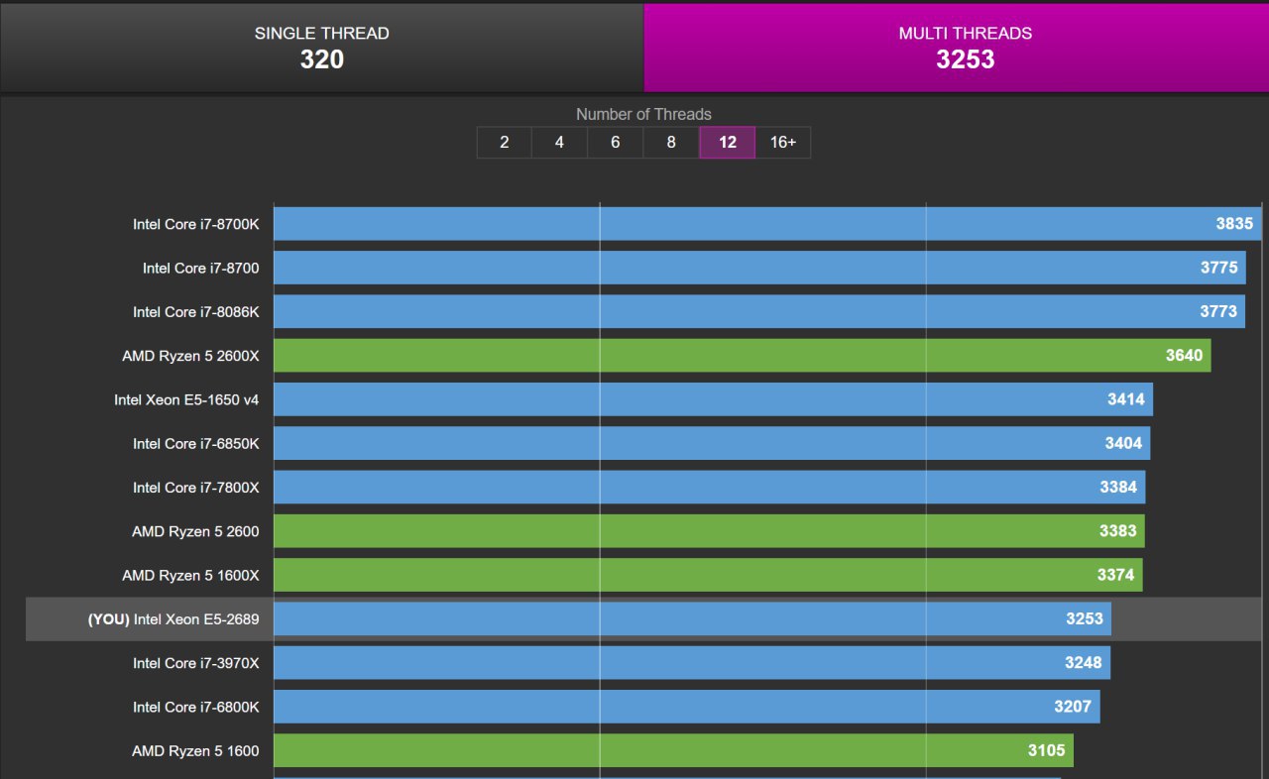Click the green 3105 score bar
Image resolution: width=1269 pixels, height=779 pixels.
tap(673, 750)
